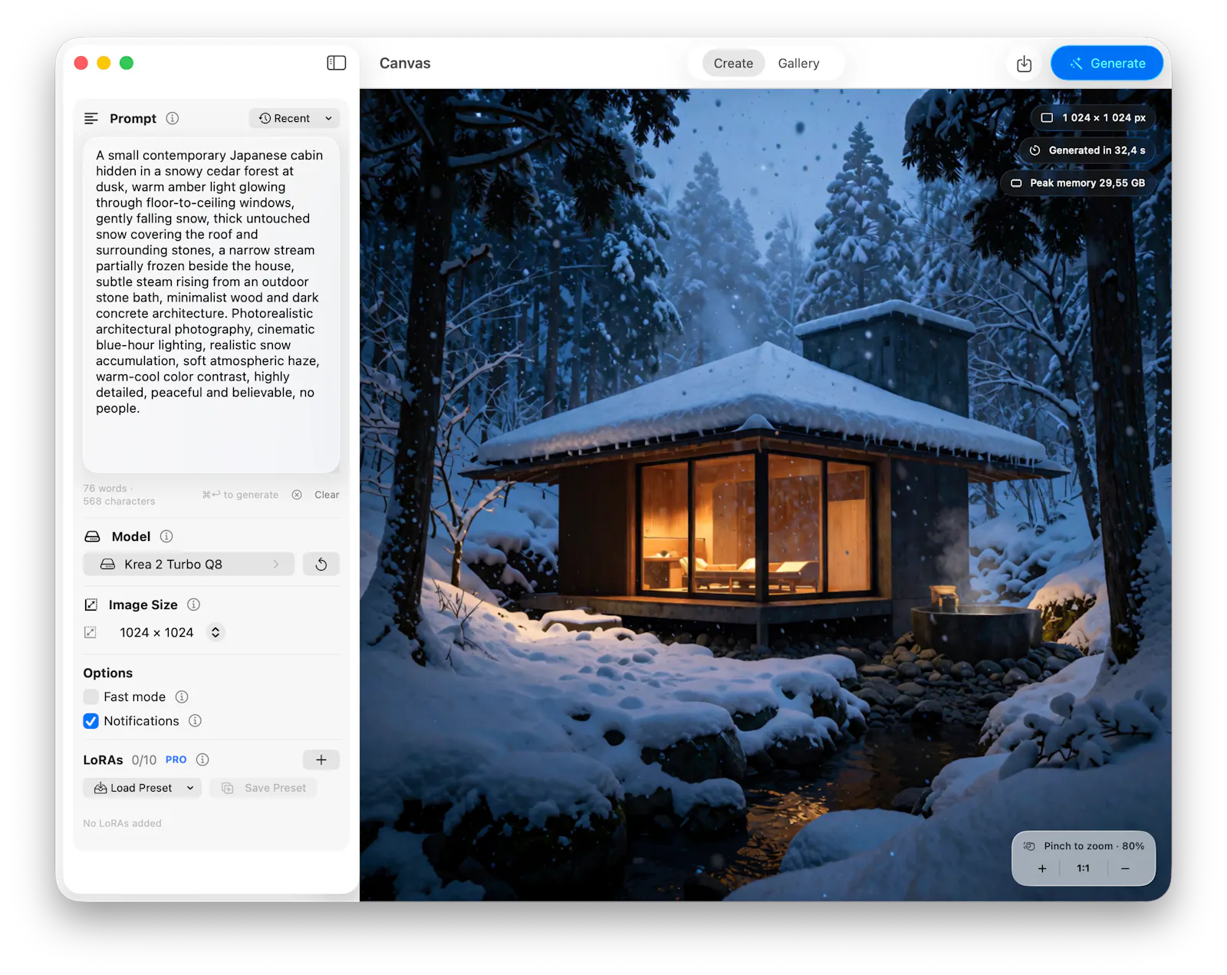The image size is (1227, 975).
Task: Click the Save Preset button
Action: click(x=263, y=788)
